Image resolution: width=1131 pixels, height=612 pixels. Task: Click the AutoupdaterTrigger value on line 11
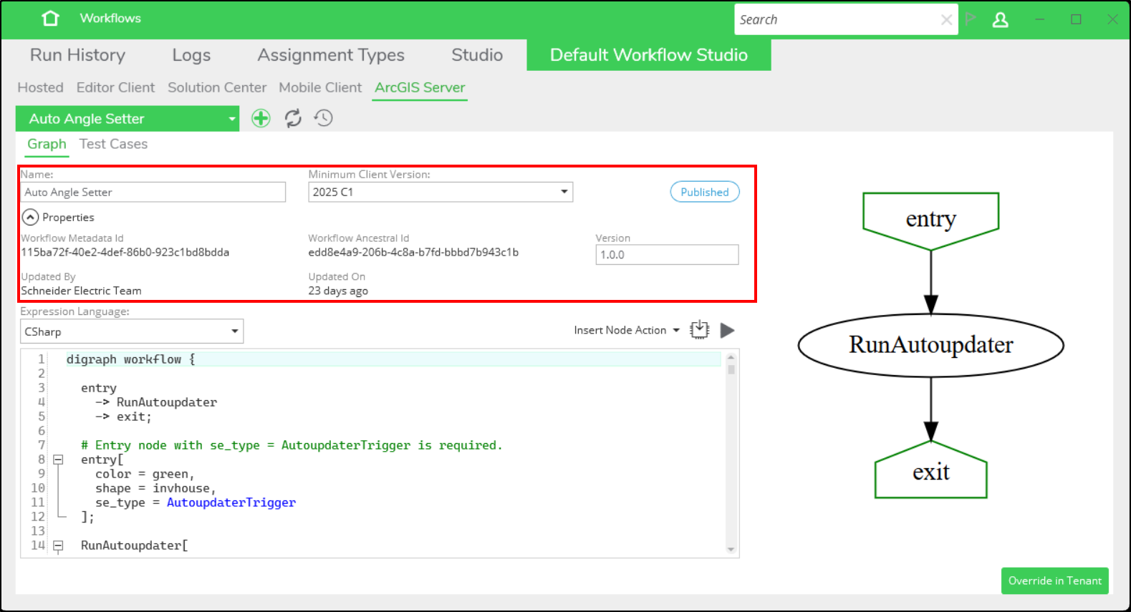[x=231, y=502]
